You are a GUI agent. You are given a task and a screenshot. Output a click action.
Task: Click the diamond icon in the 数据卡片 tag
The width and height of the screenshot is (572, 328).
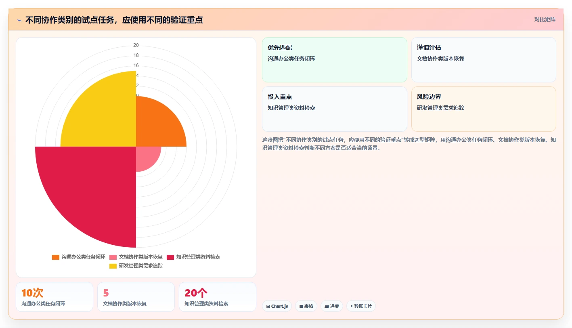[x=352, y=306]
